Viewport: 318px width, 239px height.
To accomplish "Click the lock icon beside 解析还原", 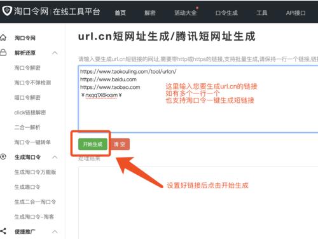I will point(3,52).
